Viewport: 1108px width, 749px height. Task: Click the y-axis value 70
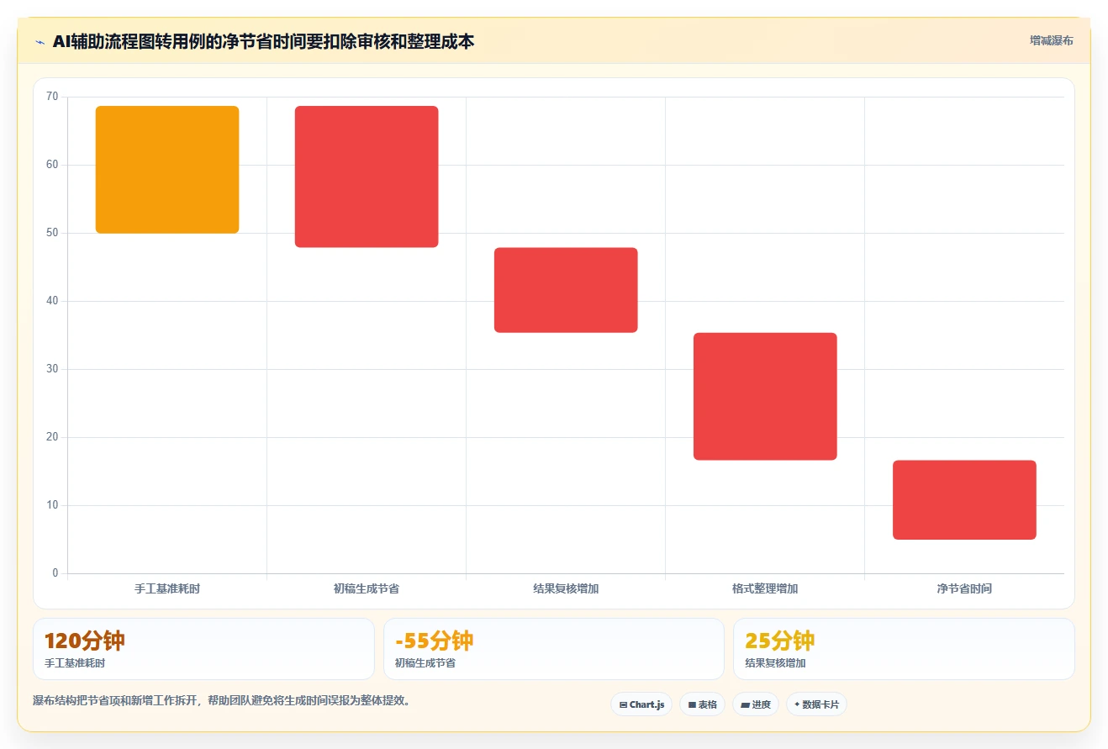[x=52, y=97]
